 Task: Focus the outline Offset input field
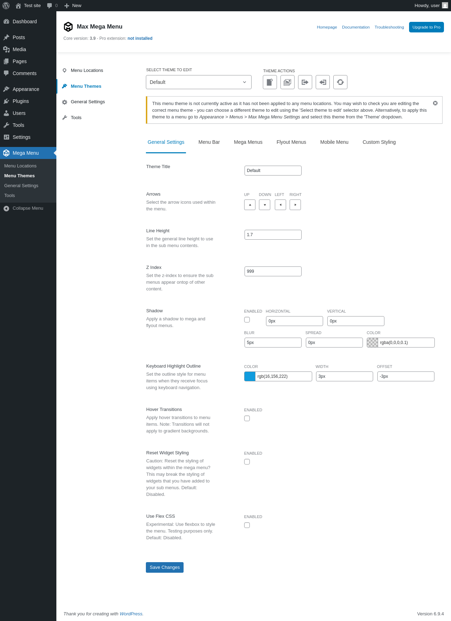point(406,376)
